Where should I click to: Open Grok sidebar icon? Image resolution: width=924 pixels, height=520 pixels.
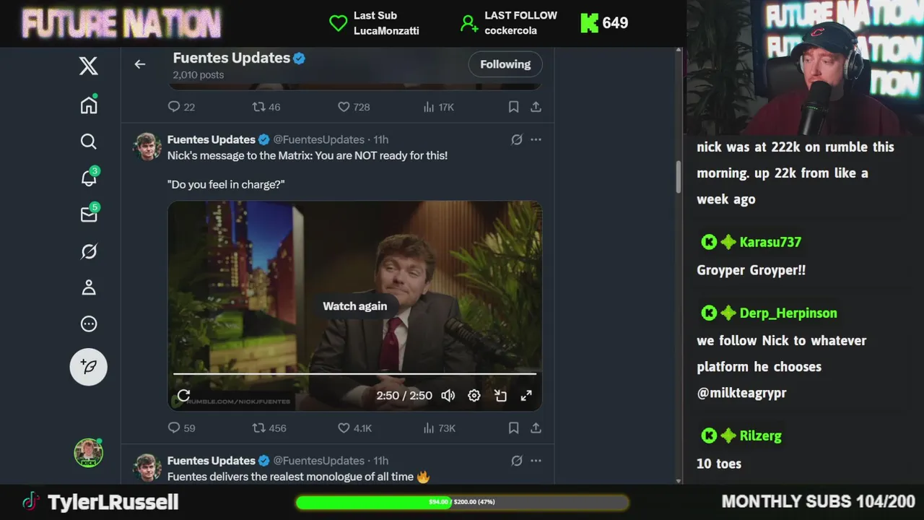(x=89, y=251)
